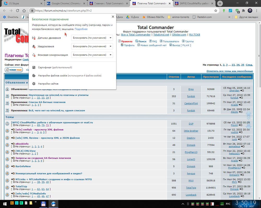261x208 pixels.
Task: Open the Пользователи link
Action: pyautogui.click(x=171, y=41)
